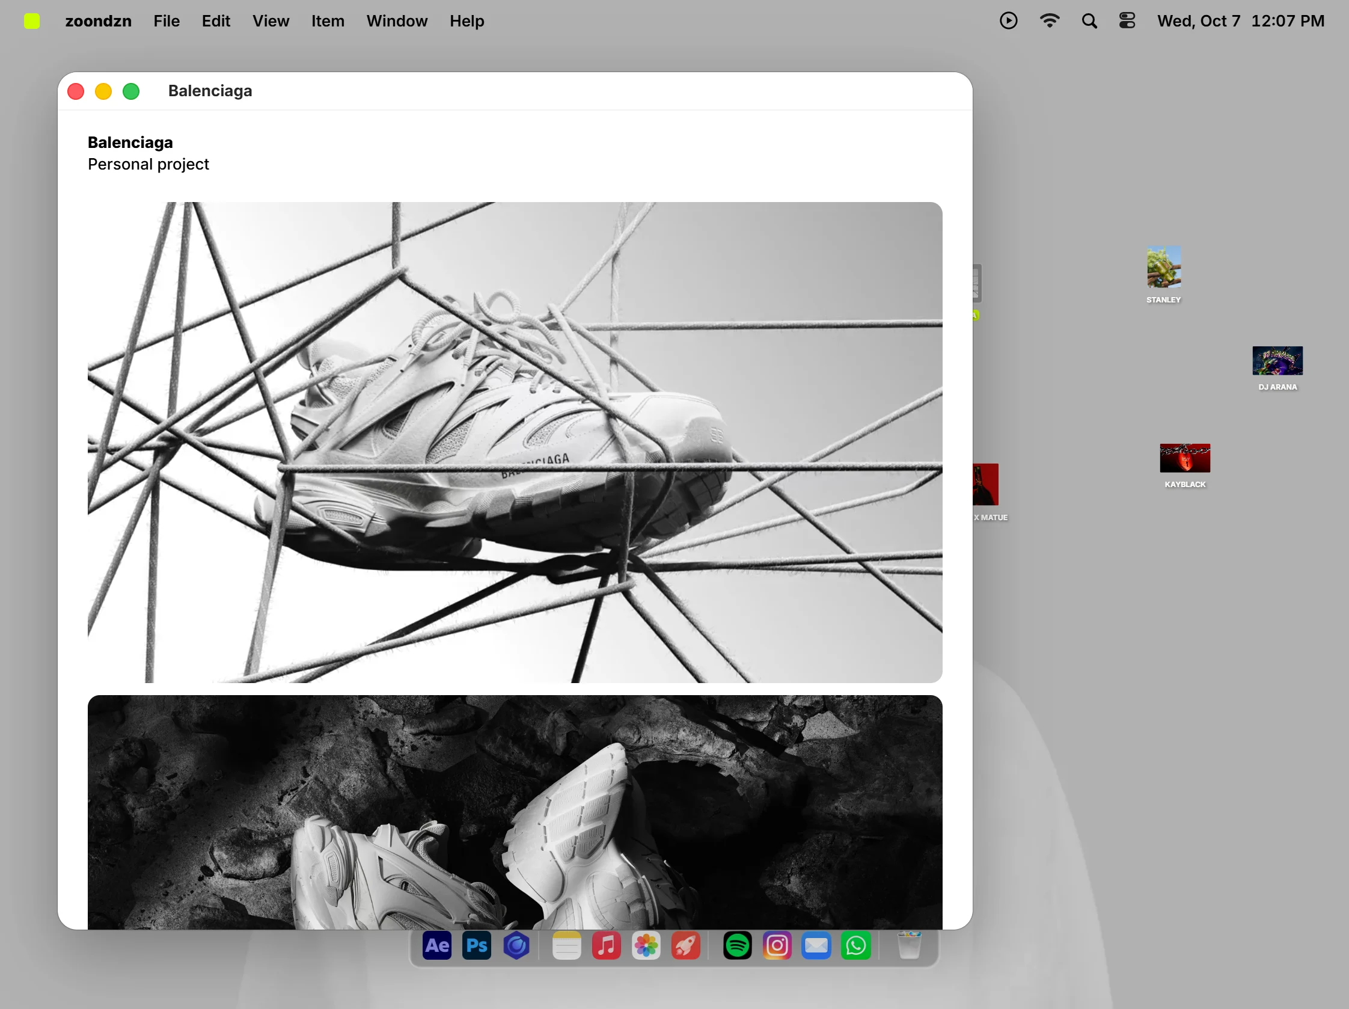Open the X MATUE desktop item
The image size is (1349, 1009).
coord(988,492)
